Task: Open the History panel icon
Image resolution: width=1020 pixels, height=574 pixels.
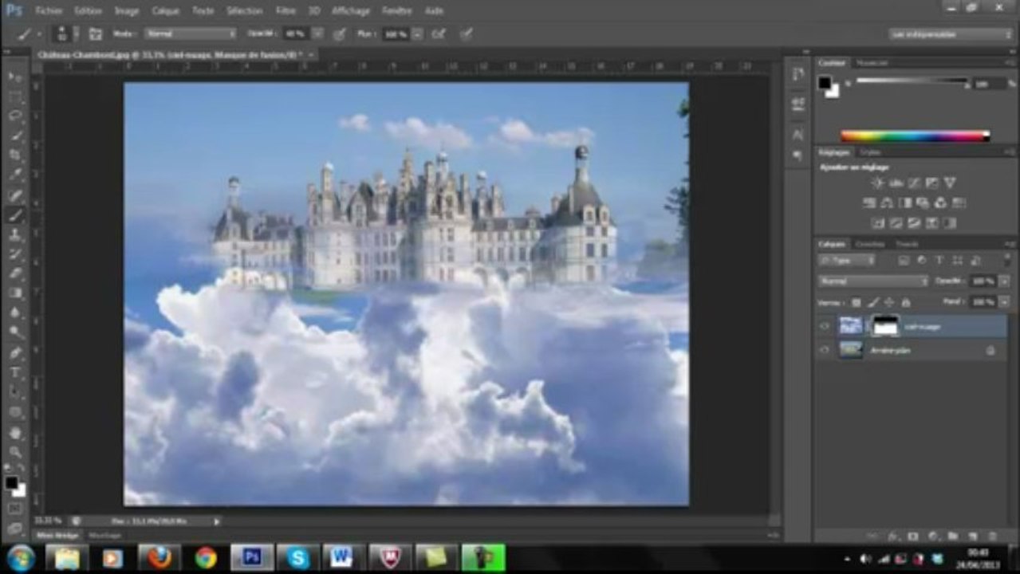Action: [x=798, y=74]
